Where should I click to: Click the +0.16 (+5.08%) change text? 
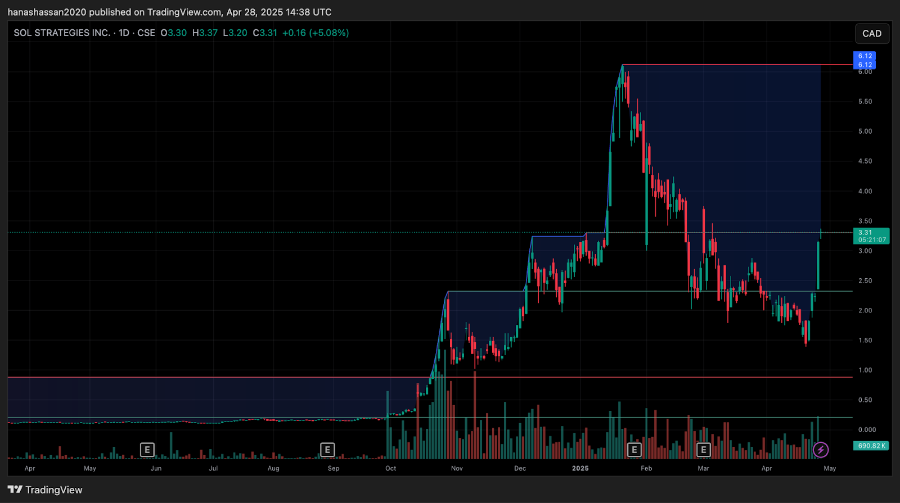316,33
